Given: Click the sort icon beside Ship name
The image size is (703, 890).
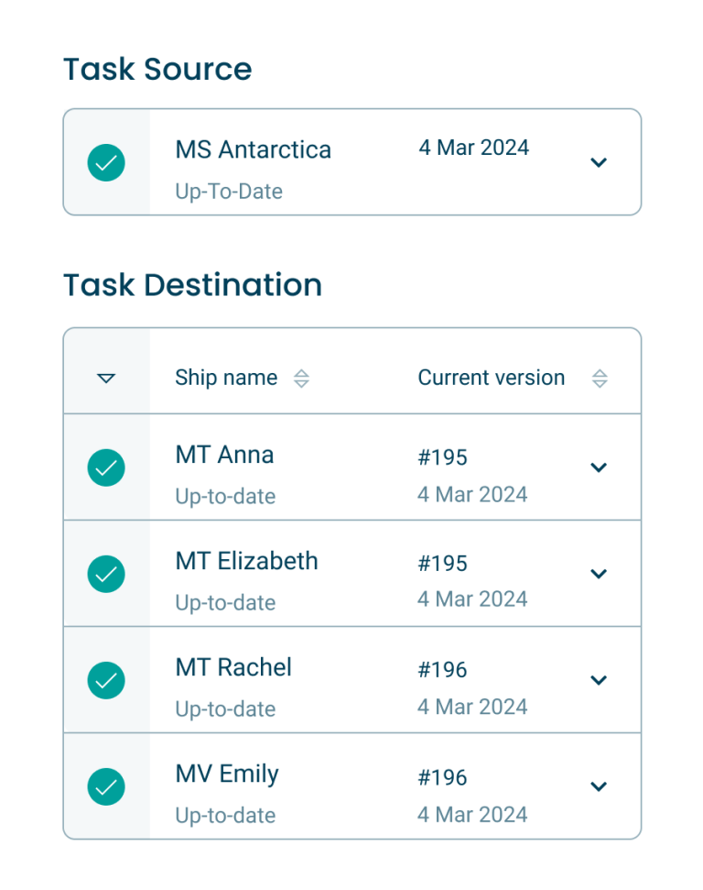Looking at the screenshot, I should coord(300,377).
